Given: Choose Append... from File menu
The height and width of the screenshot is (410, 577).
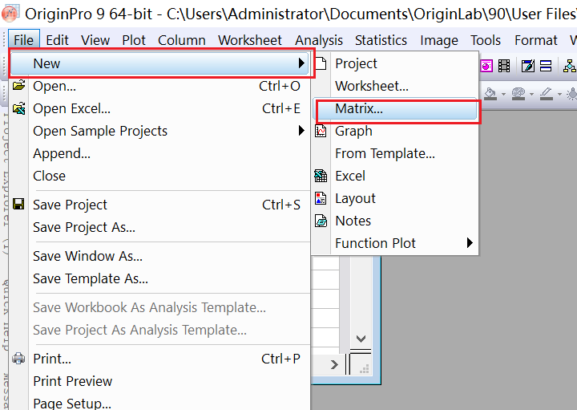Looking at the screenshot, I should (160, 153).
